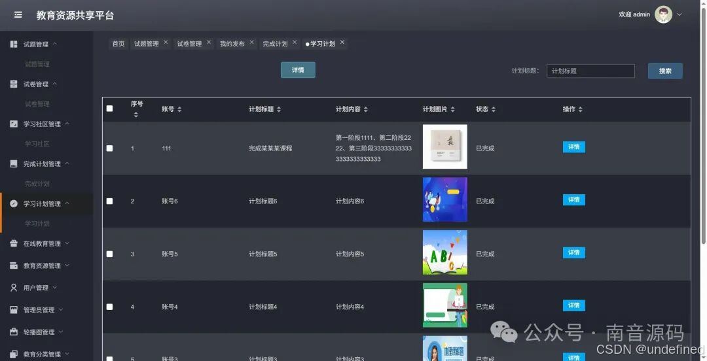Sort by 状态 column arrows
Screen dimensions: 707x361
[x=494, y=109]
